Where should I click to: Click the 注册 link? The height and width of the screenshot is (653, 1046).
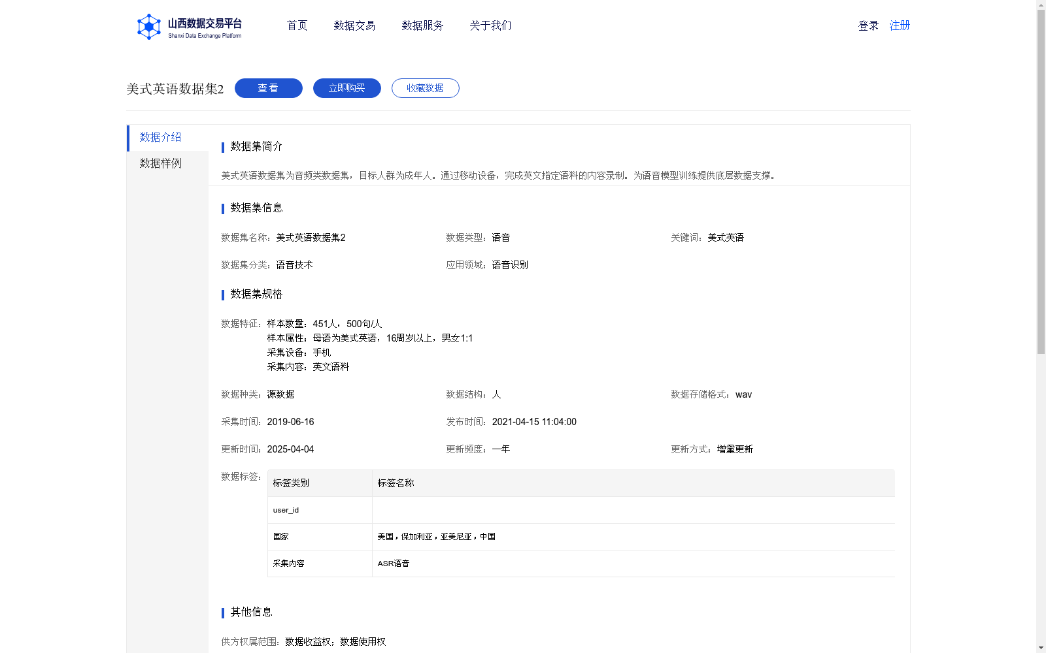click(900, 25)
